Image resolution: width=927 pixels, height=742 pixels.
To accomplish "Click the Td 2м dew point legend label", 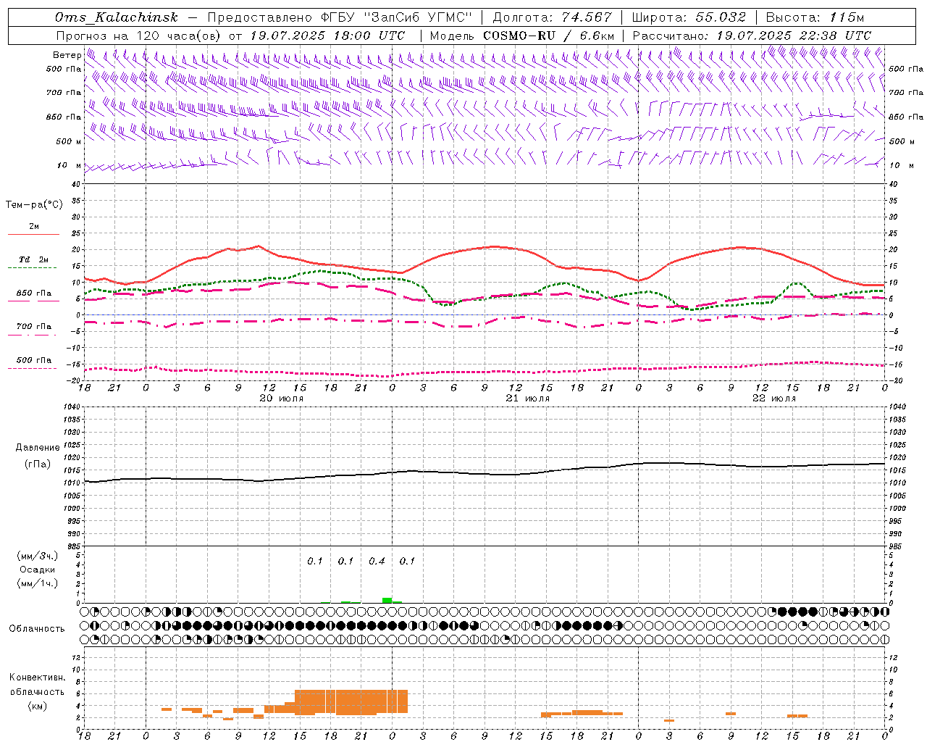I will [x=33, y=259].
